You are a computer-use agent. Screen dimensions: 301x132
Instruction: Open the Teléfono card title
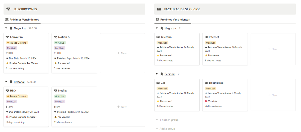point(166,37)
